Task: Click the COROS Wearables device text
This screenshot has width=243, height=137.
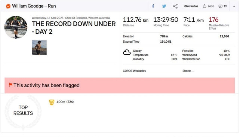Action: tap(134, 71)
